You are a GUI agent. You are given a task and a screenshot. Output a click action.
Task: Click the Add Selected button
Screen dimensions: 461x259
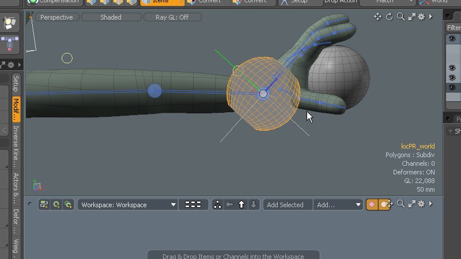coord(285,204)
